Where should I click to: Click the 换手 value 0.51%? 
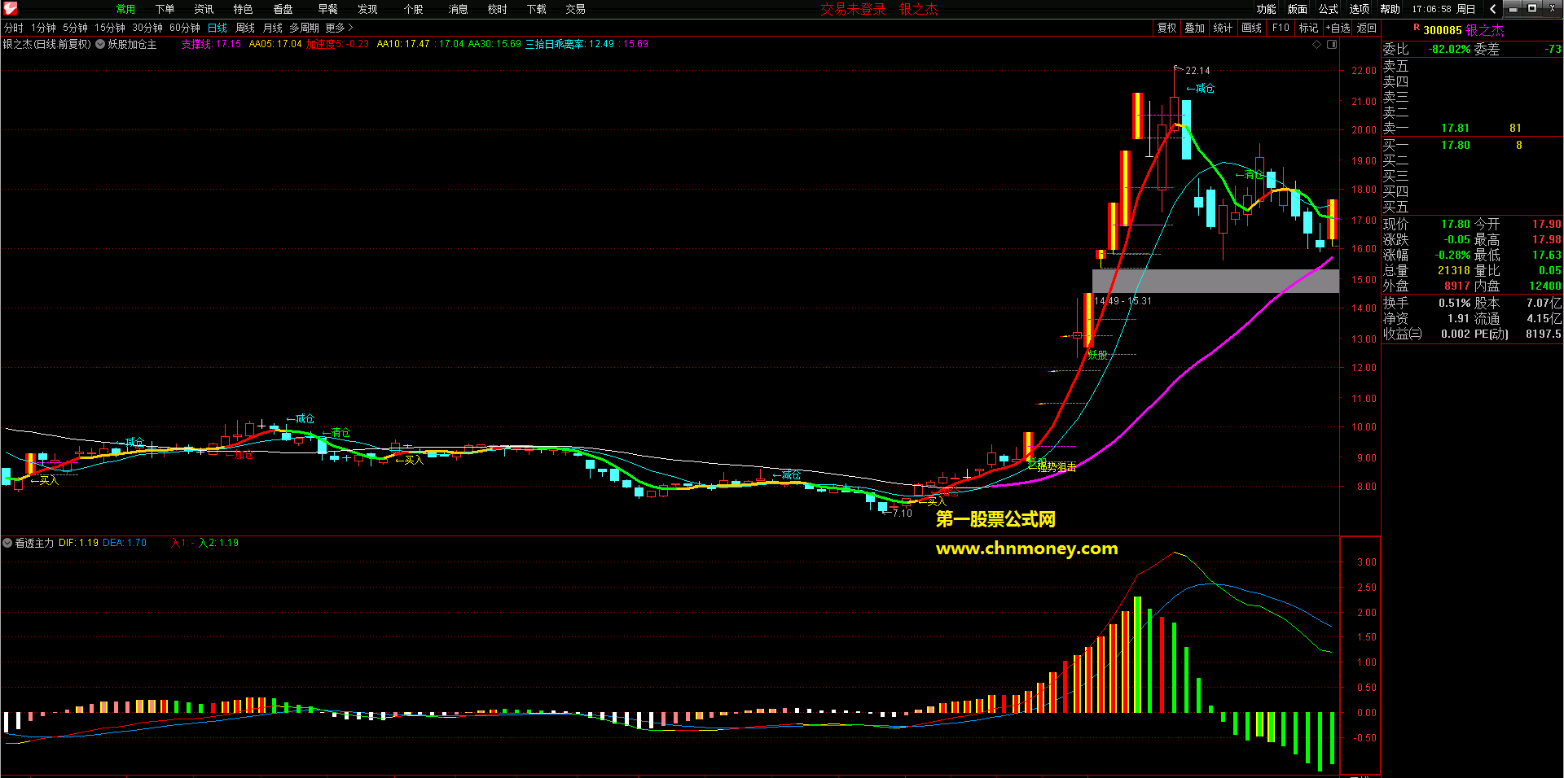tap(1454, 303)
